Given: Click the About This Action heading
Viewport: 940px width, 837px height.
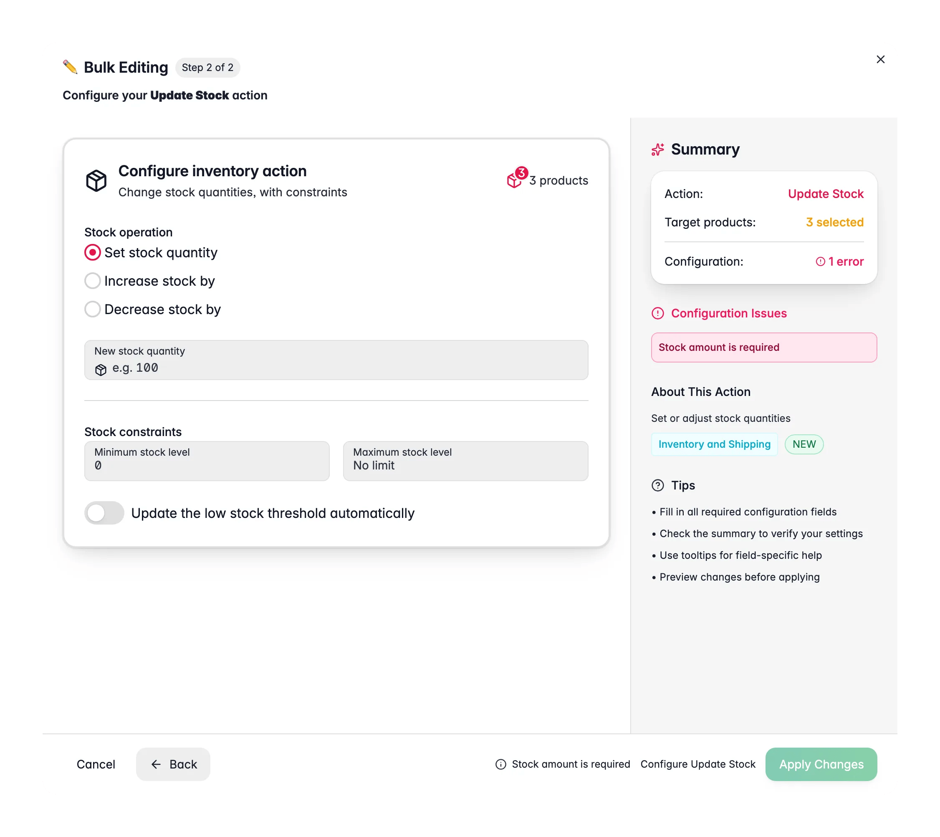Looking at the screenshot, I should click(x=700, y=392).
